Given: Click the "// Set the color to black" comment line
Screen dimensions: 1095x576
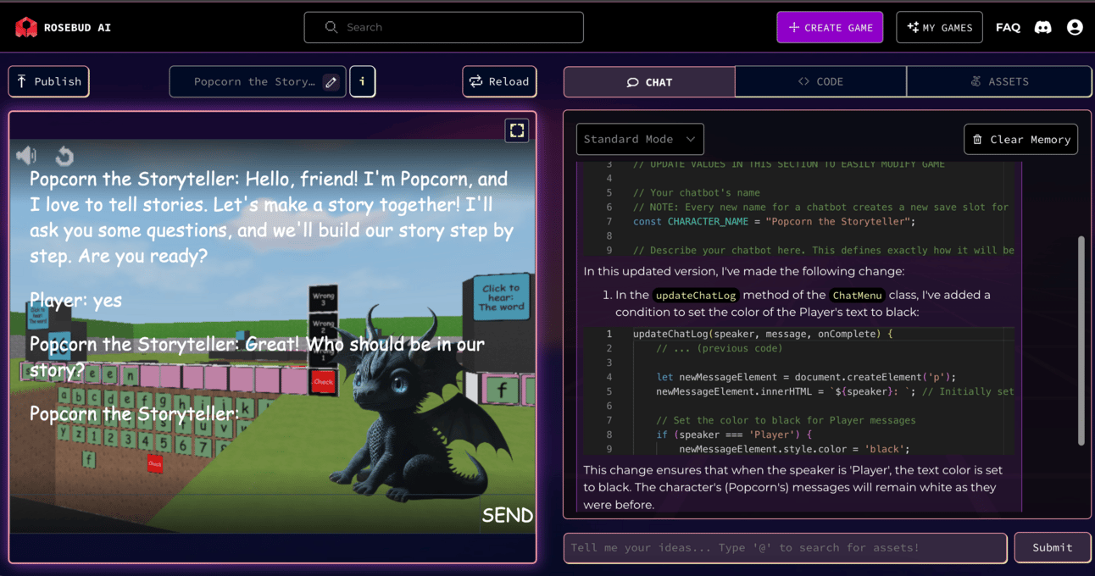Looking at the screenshot, I should (786, 420).
